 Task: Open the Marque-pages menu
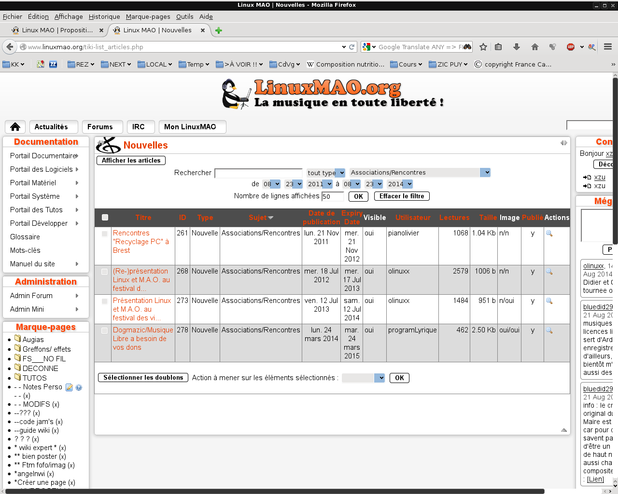[x=148, y=16]
